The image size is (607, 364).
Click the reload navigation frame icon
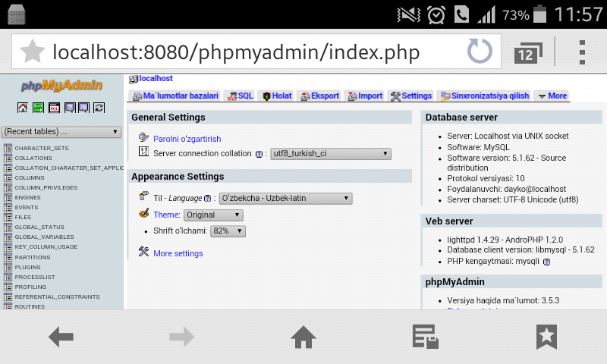point(99,108)
